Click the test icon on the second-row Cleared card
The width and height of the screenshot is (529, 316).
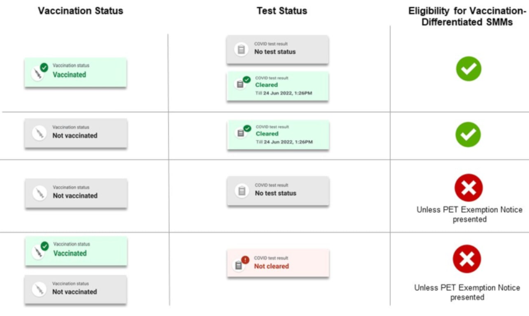pos(241,132)
